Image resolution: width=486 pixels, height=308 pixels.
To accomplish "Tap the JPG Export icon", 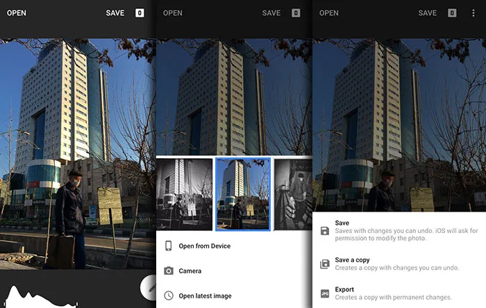I will click(325, 293).
